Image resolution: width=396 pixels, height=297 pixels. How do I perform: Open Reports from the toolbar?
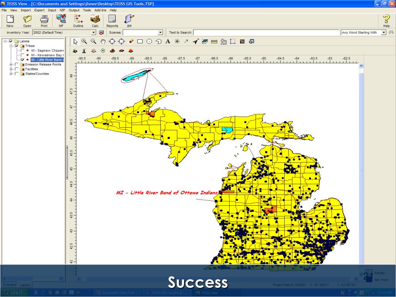112,21
